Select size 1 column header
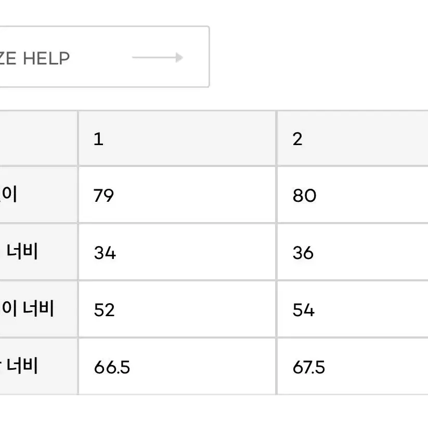428x428 pixels. (x=177, y=138)
